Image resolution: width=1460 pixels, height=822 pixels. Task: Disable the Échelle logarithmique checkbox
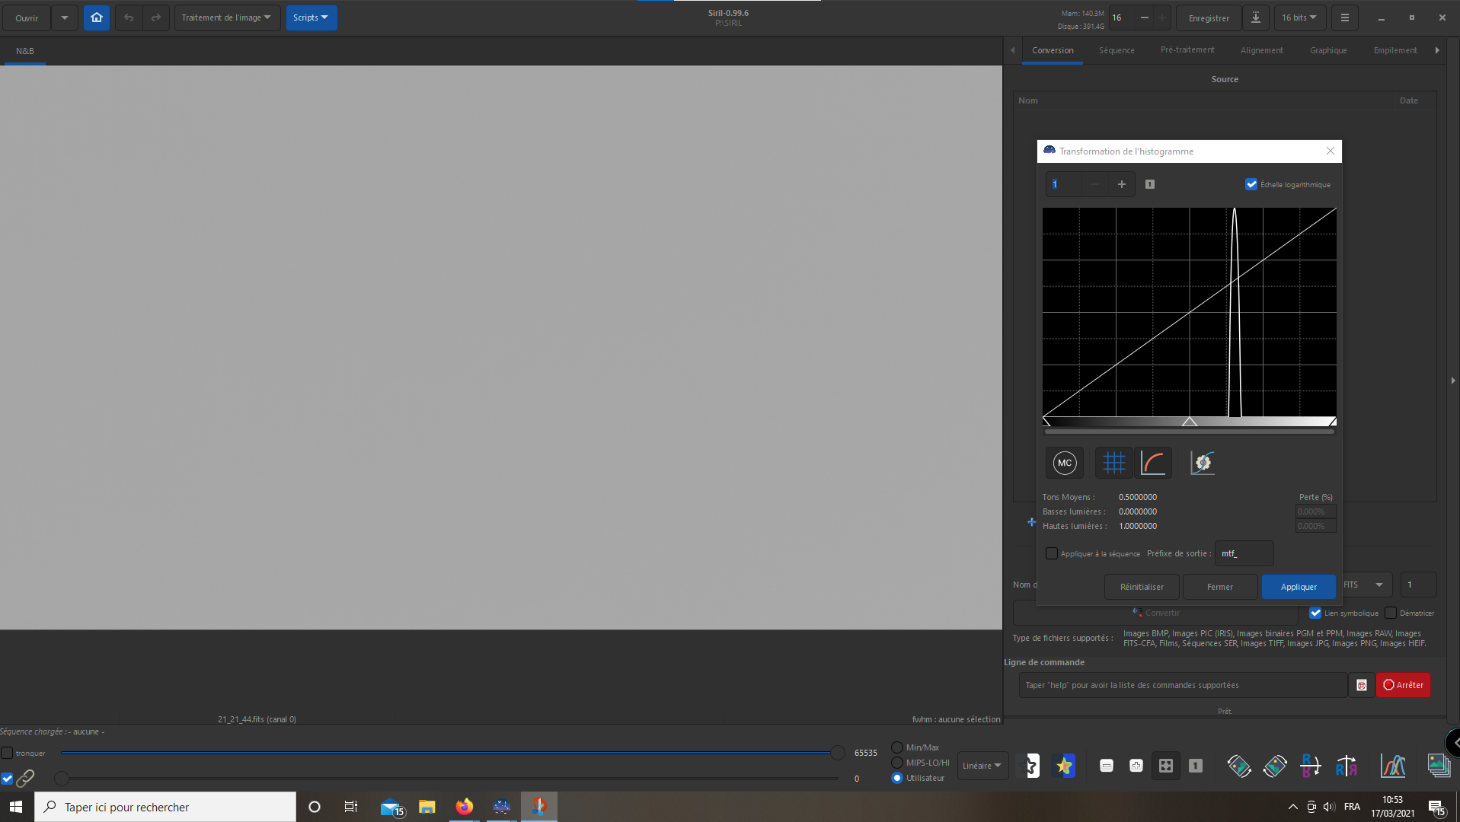pos(1251,184)
